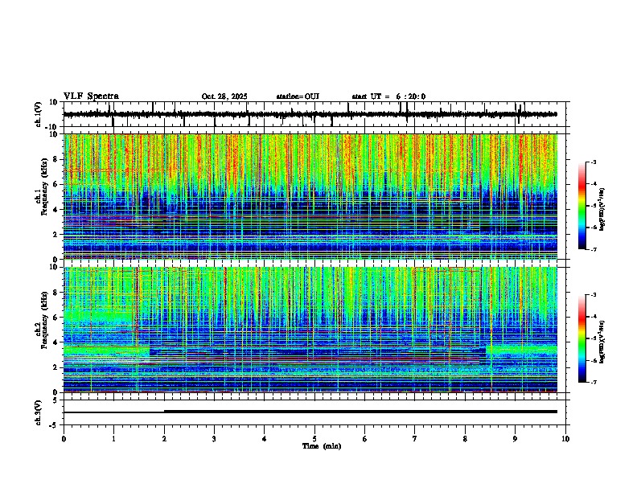Image resolution: width=637 pixels, height=492 pixels.
Task: Click the ch.3 voltage trace line
Action: (x=310, y=412)
